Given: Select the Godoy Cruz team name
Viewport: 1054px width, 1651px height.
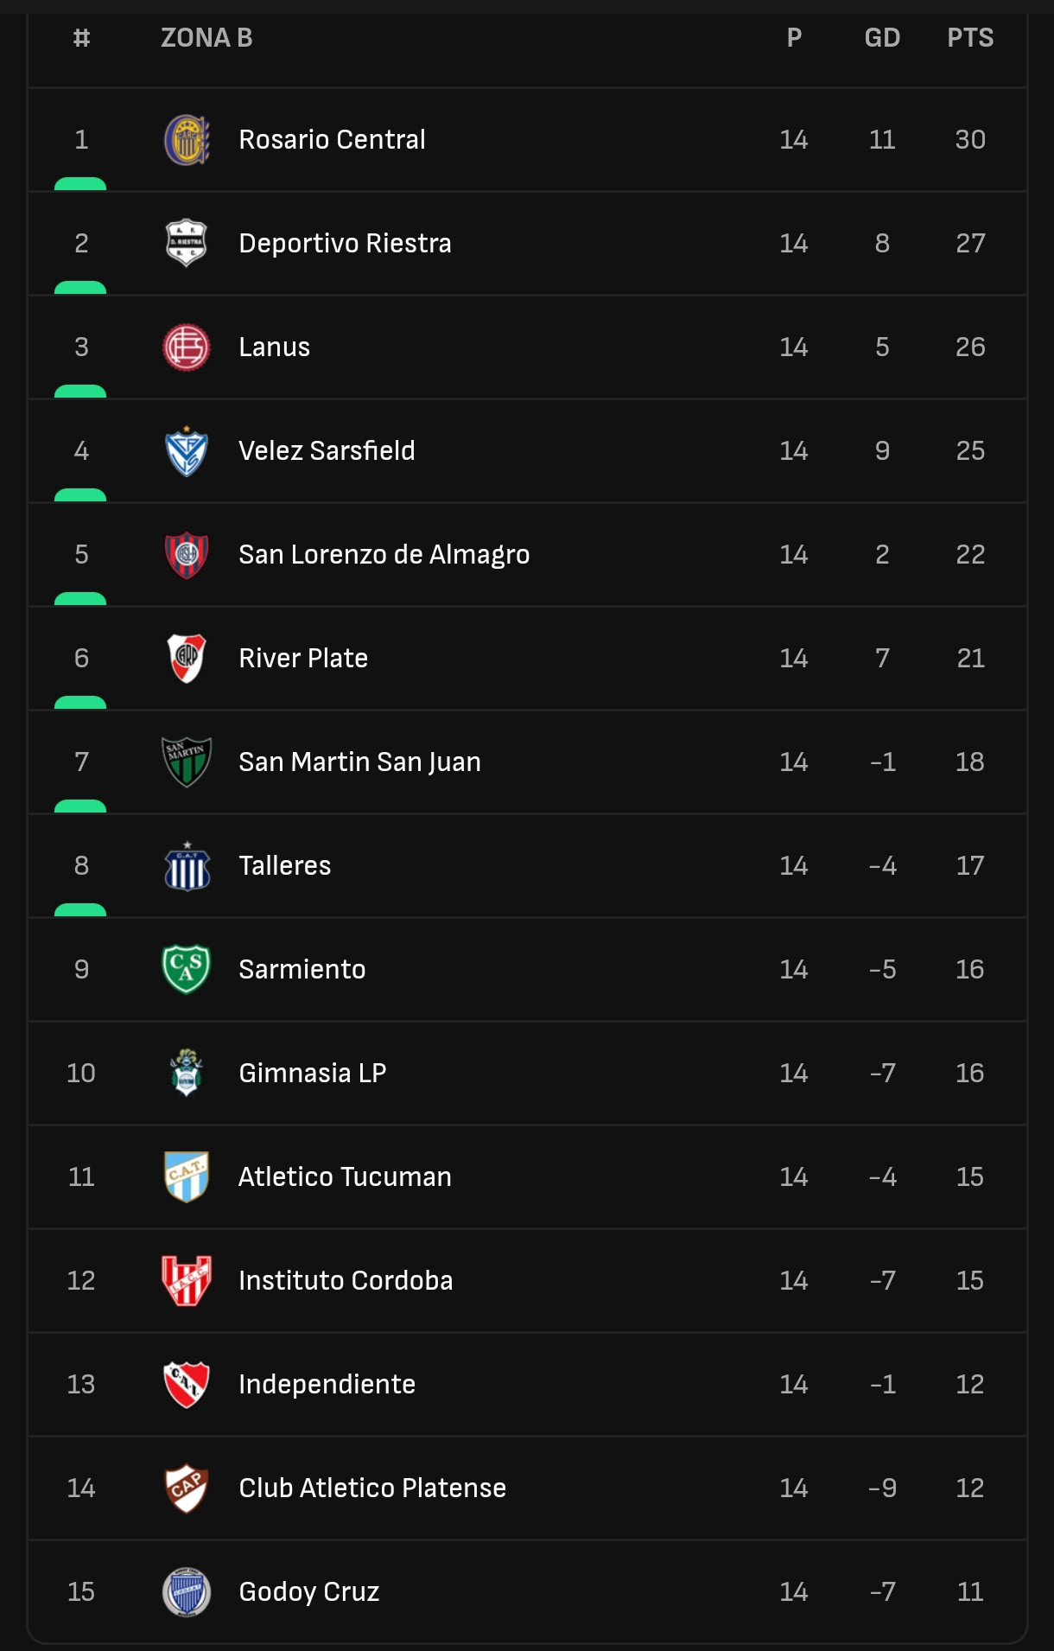Looking at the screenshot, I should click(309, 1592).
